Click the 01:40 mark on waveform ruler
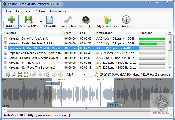This screenshot has width=175, height=120. point(81,79)
